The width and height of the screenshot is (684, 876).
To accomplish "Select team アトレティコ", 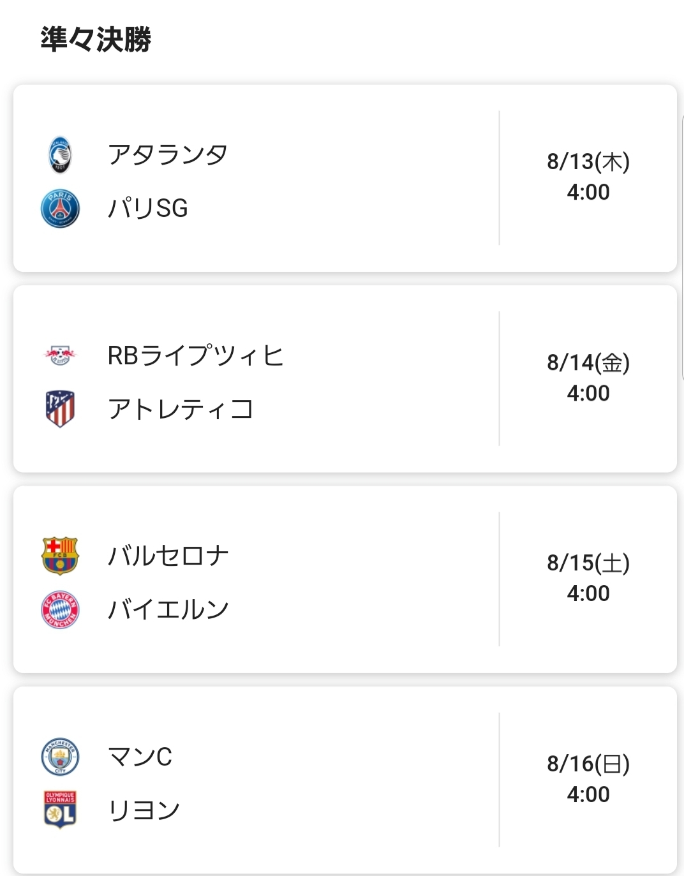I will tap(181, 409).
